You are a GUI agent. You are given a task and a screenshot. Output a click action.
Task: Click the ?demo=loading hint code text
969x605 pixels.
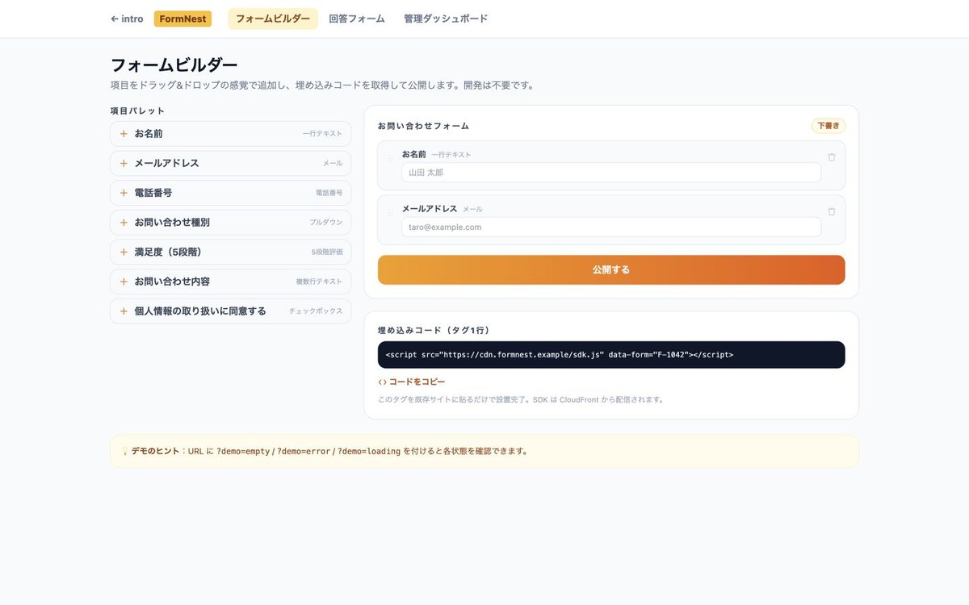(369, 452)
